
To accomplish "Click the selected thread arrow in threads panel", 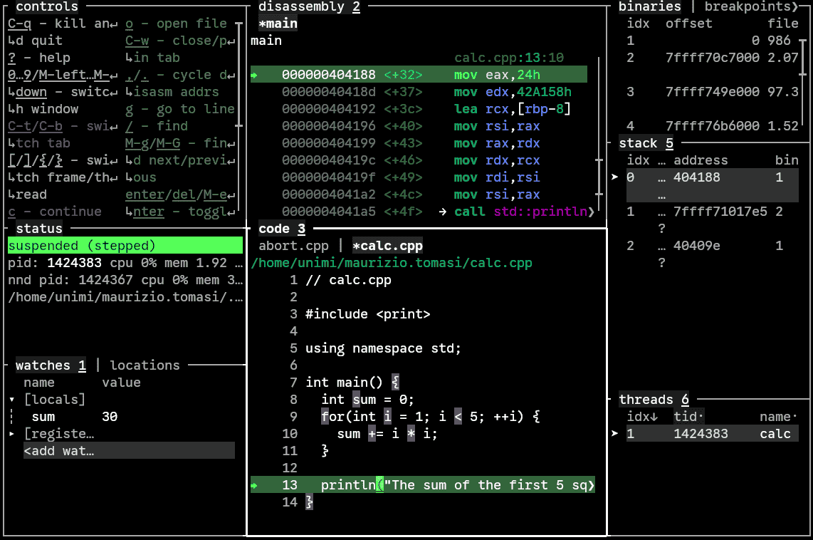I will tap(615, 434).
